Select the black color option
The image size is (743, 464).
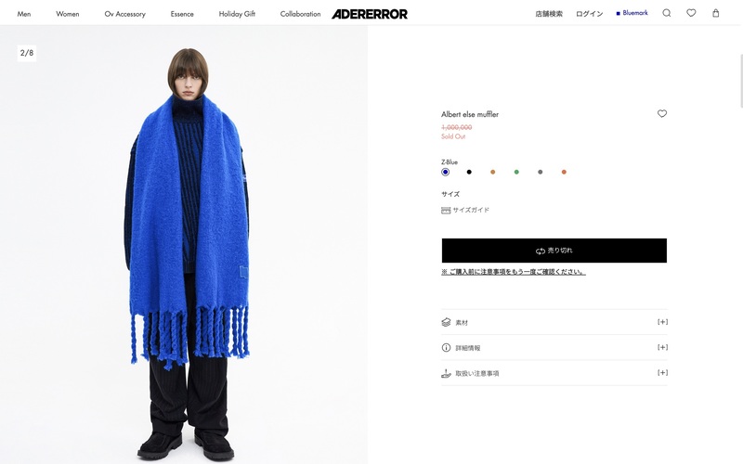click(469, 172)
